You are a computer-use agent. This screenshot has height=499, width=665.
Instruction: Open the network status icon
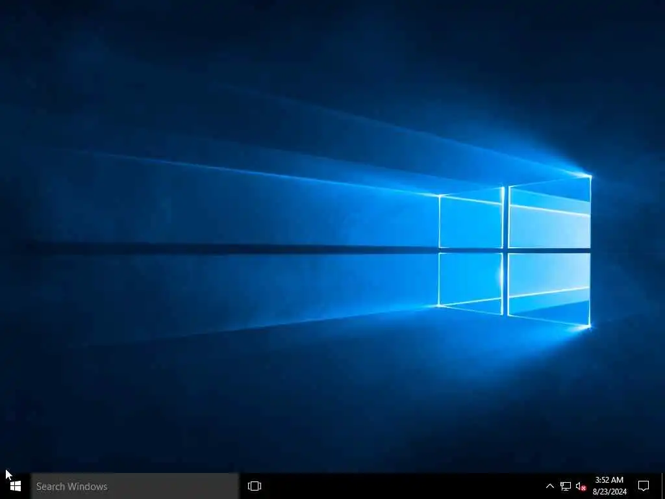point(566,486)
